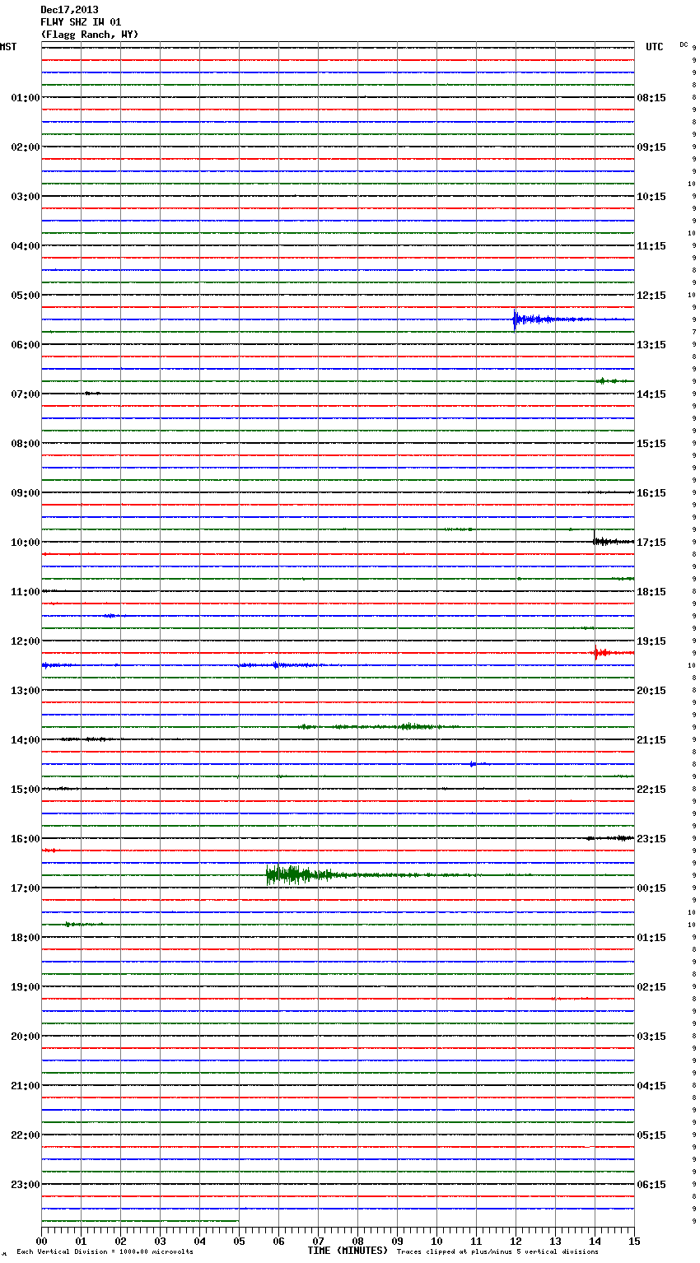This screenshot has height=1263, width=700.
Task: Click the date header Dec17,2013
Action: [69, 10]
